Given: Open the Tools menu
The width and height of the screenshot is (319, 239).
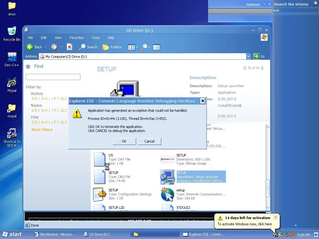Looking at the screenshot, I should coord(95,38).
